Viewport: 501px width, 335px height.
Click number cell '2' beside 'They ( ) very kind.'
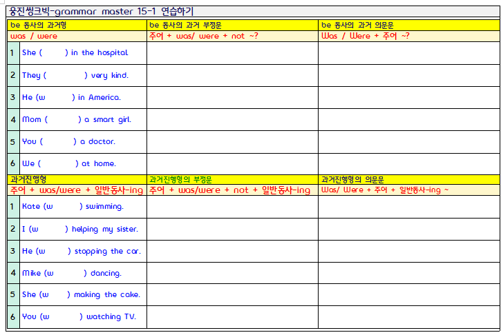pyautogui.click(x=13, y=76)
